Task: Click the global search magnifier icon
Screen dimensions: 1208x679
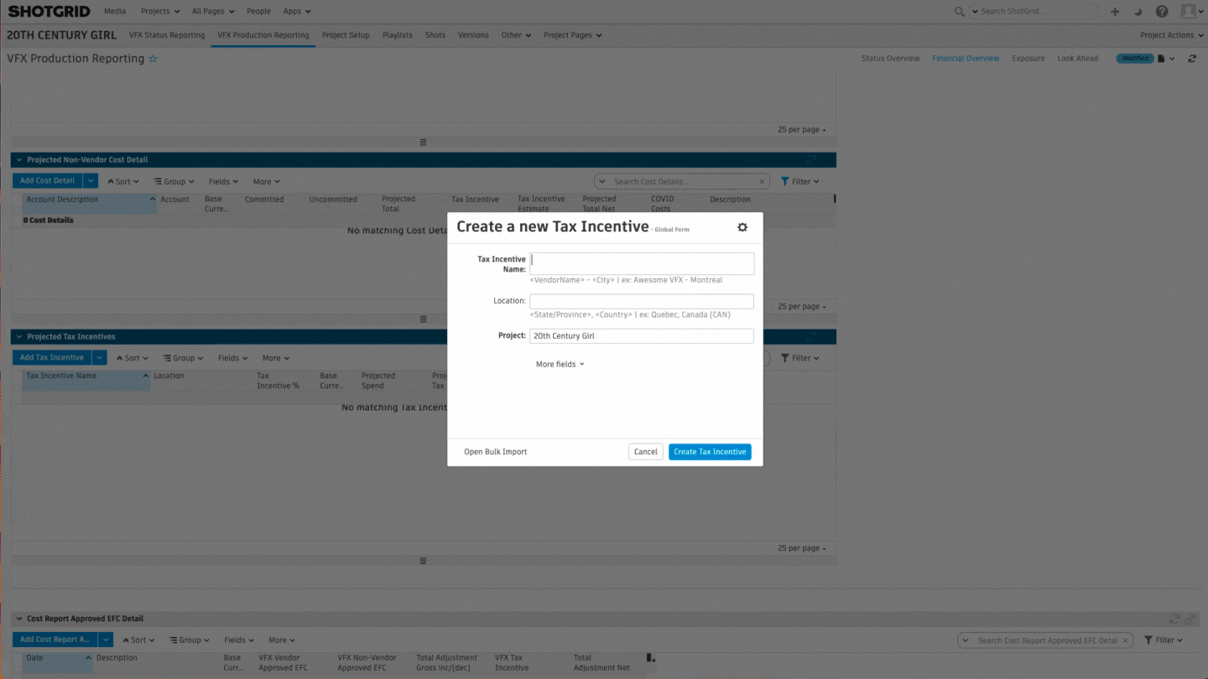Action: (x=960, y=12)
